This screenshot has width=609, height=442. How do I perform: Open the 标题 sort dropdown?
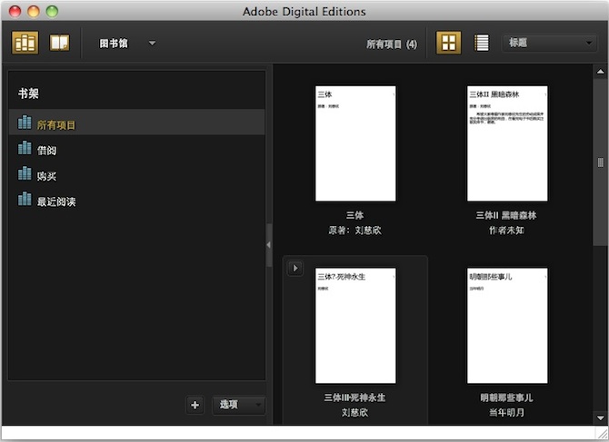tap(549, 43)
